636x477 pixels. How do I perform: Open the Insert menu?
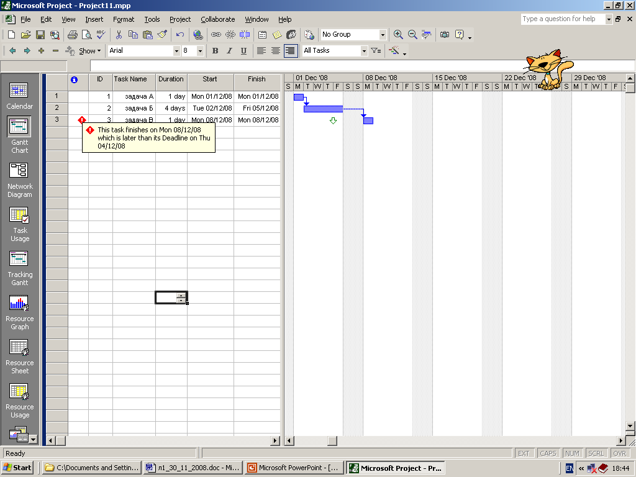click(94, 19)
